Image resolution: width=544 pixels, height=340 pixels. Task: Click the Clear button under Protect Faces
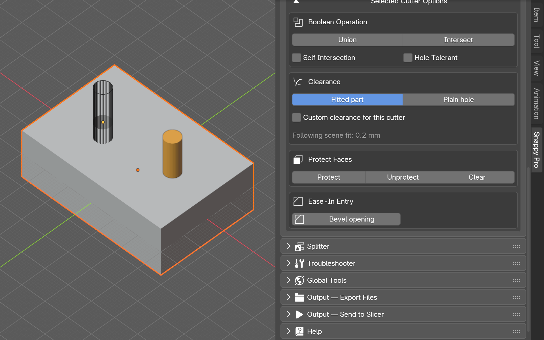(477, 177)
